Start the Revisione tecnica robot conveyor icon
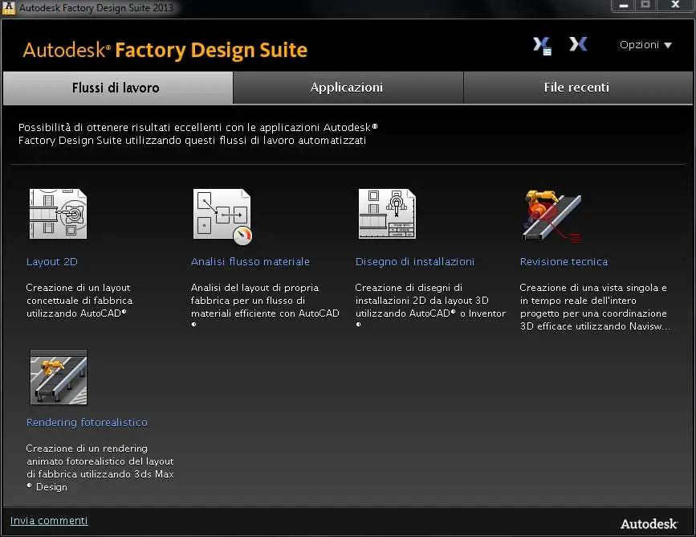696x537 pixels. pyautogui.click(x=552, y=216)
